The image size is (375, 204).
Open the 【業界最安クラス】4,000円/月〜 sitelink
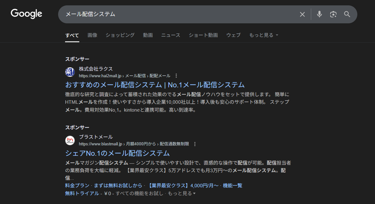tap(183, 185)
